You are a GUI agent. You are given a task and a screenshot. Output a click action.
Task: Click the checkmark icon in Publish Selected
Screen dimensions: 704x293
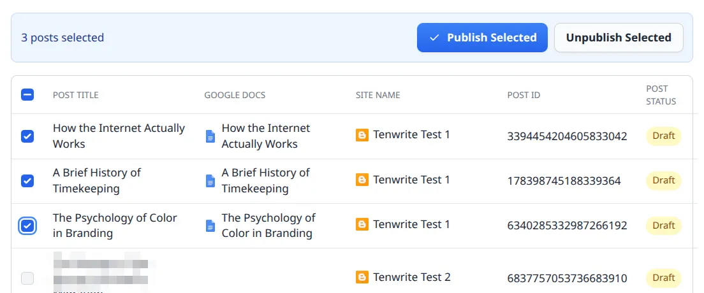[x=434, y=38]
